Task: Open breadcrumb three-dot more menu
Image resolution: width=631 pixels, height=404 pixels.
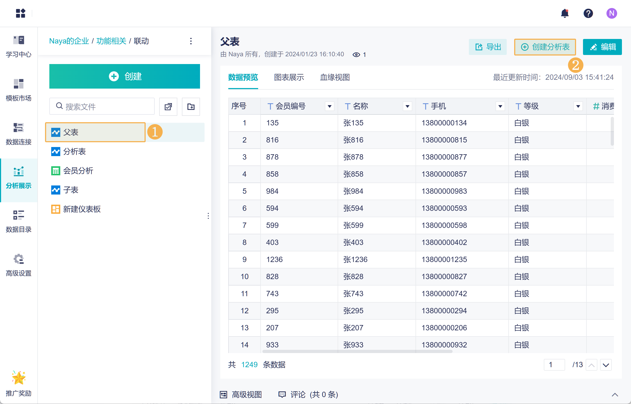Action: coord(191,41)
